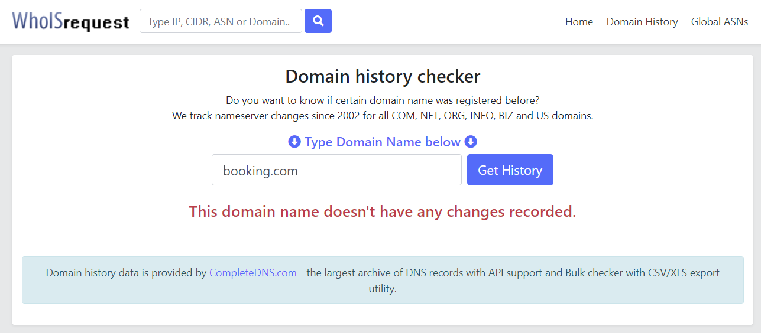Viewport: 761px width, 333px height.
Task: Click the "Type Domain Name below" label
Action: [x=382, y=142]
